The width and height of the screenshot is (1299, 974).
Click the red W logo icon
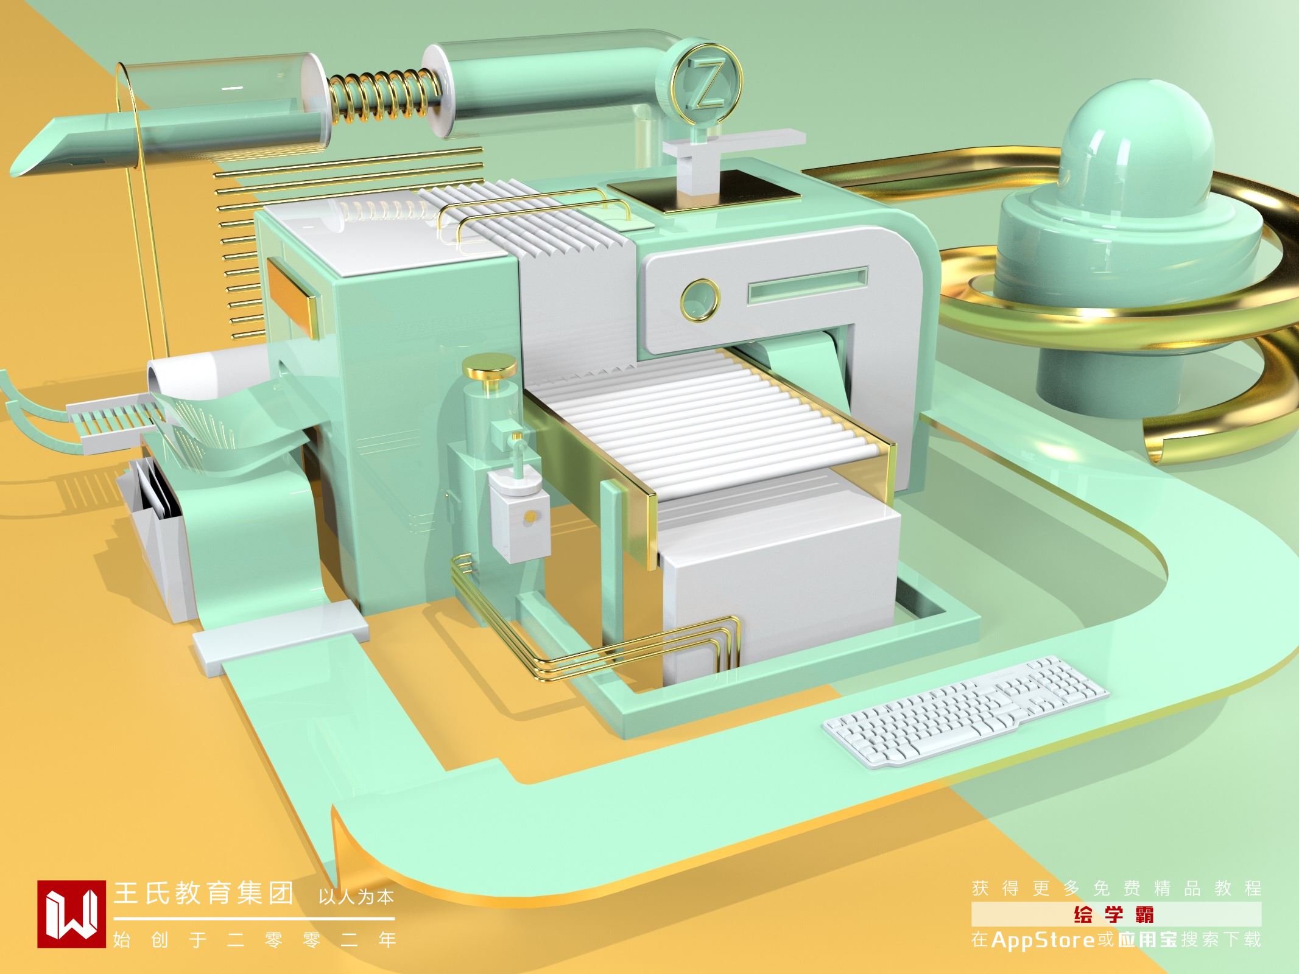tap(73, 913)
